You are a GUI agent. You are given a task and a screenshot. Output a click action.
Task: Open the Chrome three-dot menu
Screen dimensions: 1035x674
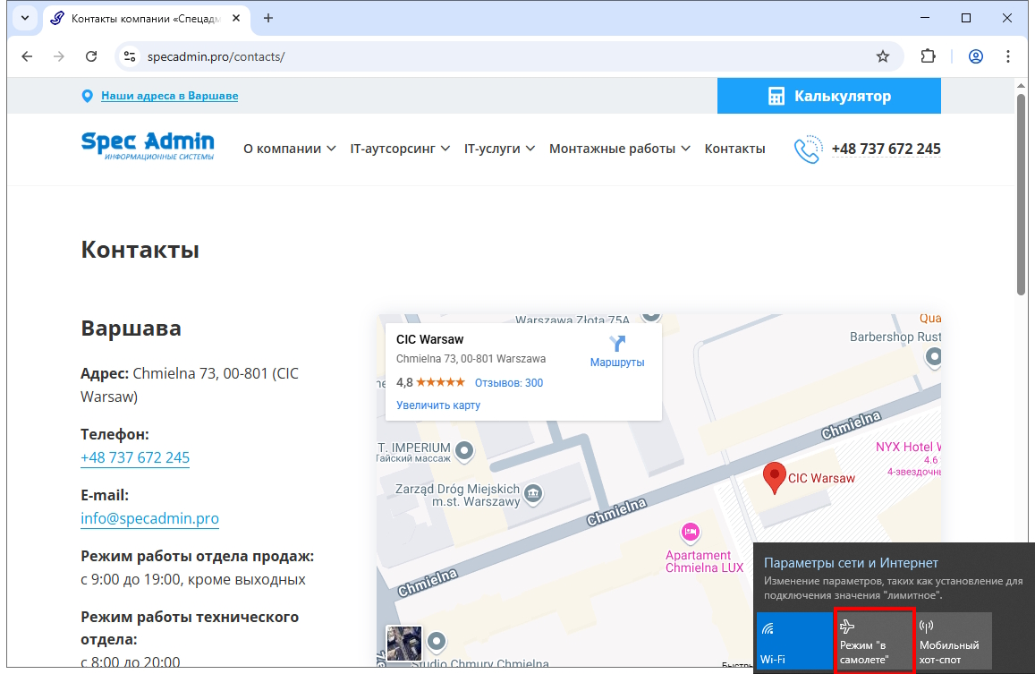(x=1008, y=56)
